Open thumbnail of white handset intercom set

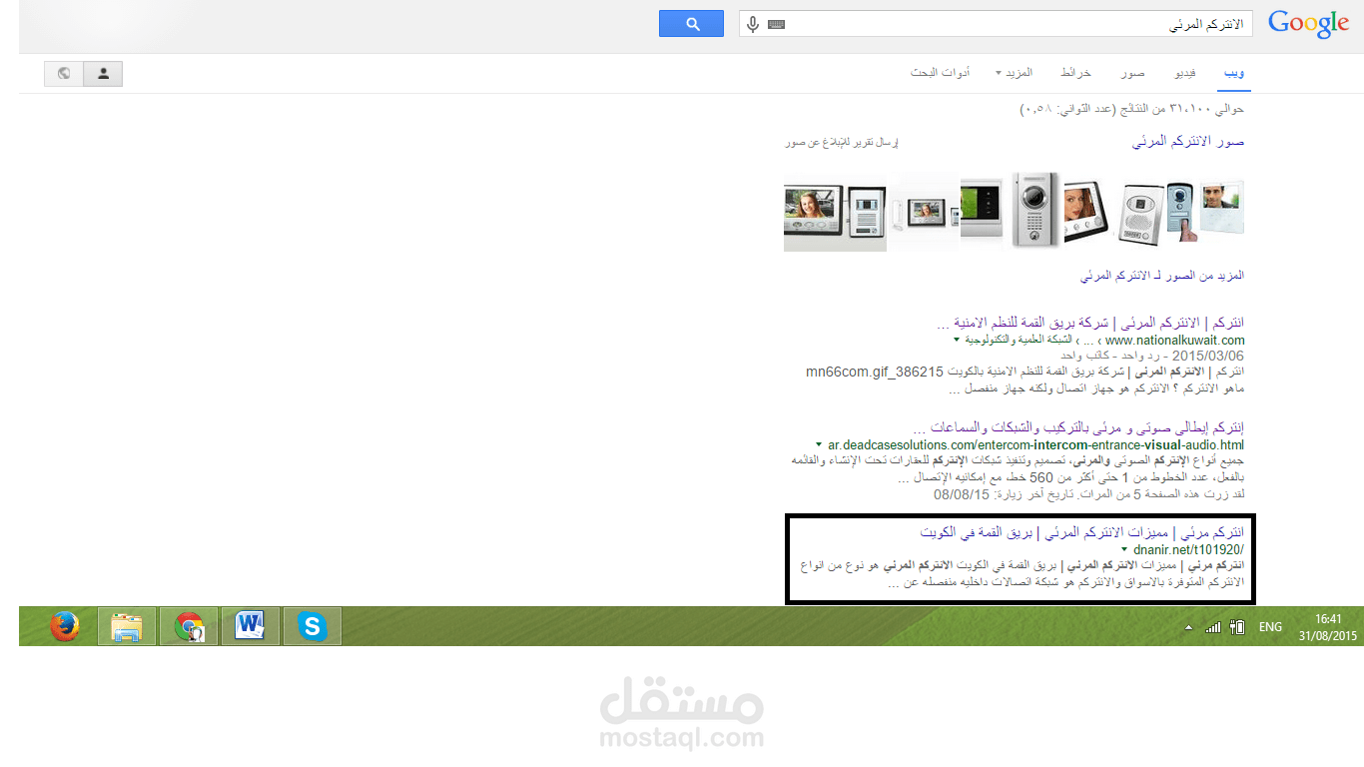925,212
